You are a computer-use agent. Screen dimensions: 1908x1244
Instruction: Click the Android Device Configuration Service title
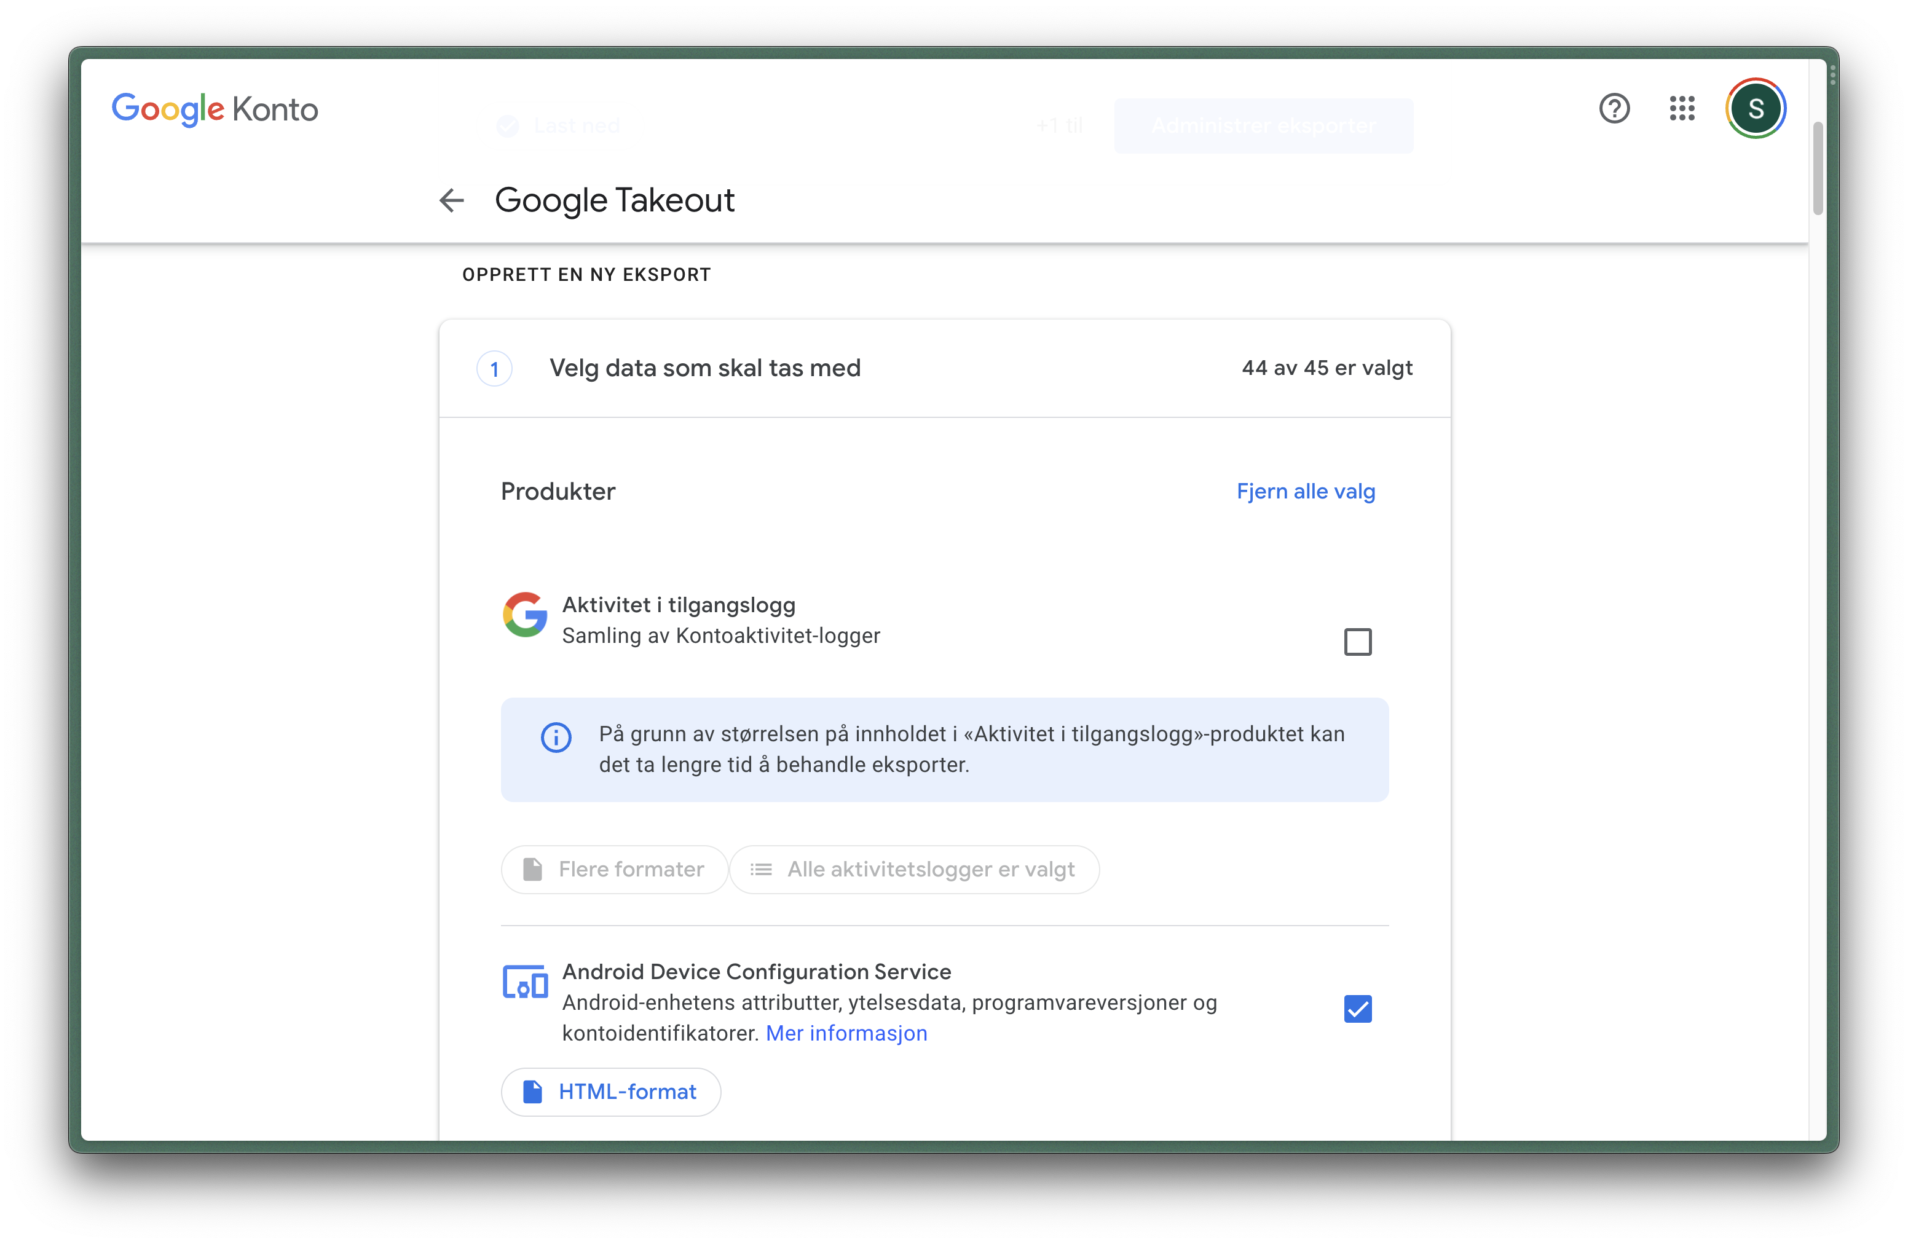pyautogui.click(x=756, y=972)
